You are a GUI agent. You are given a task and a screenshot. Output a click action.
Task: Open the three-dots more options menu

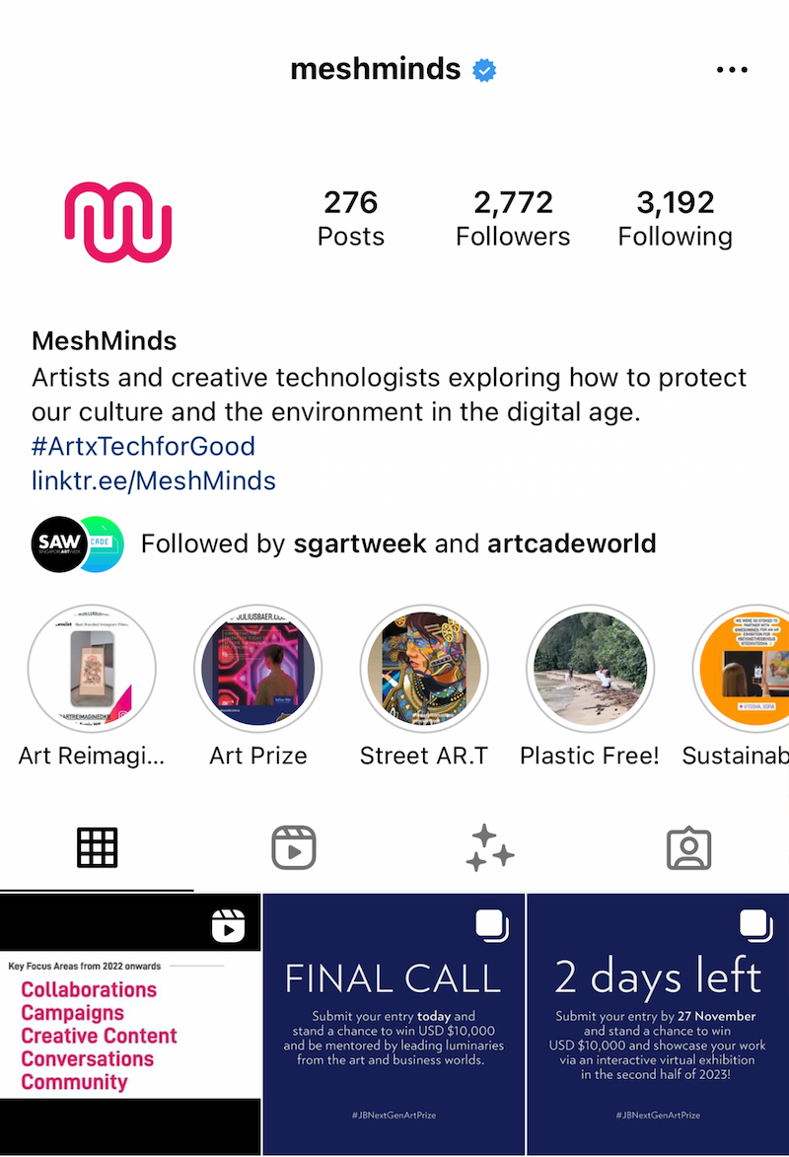click(732, 69)
